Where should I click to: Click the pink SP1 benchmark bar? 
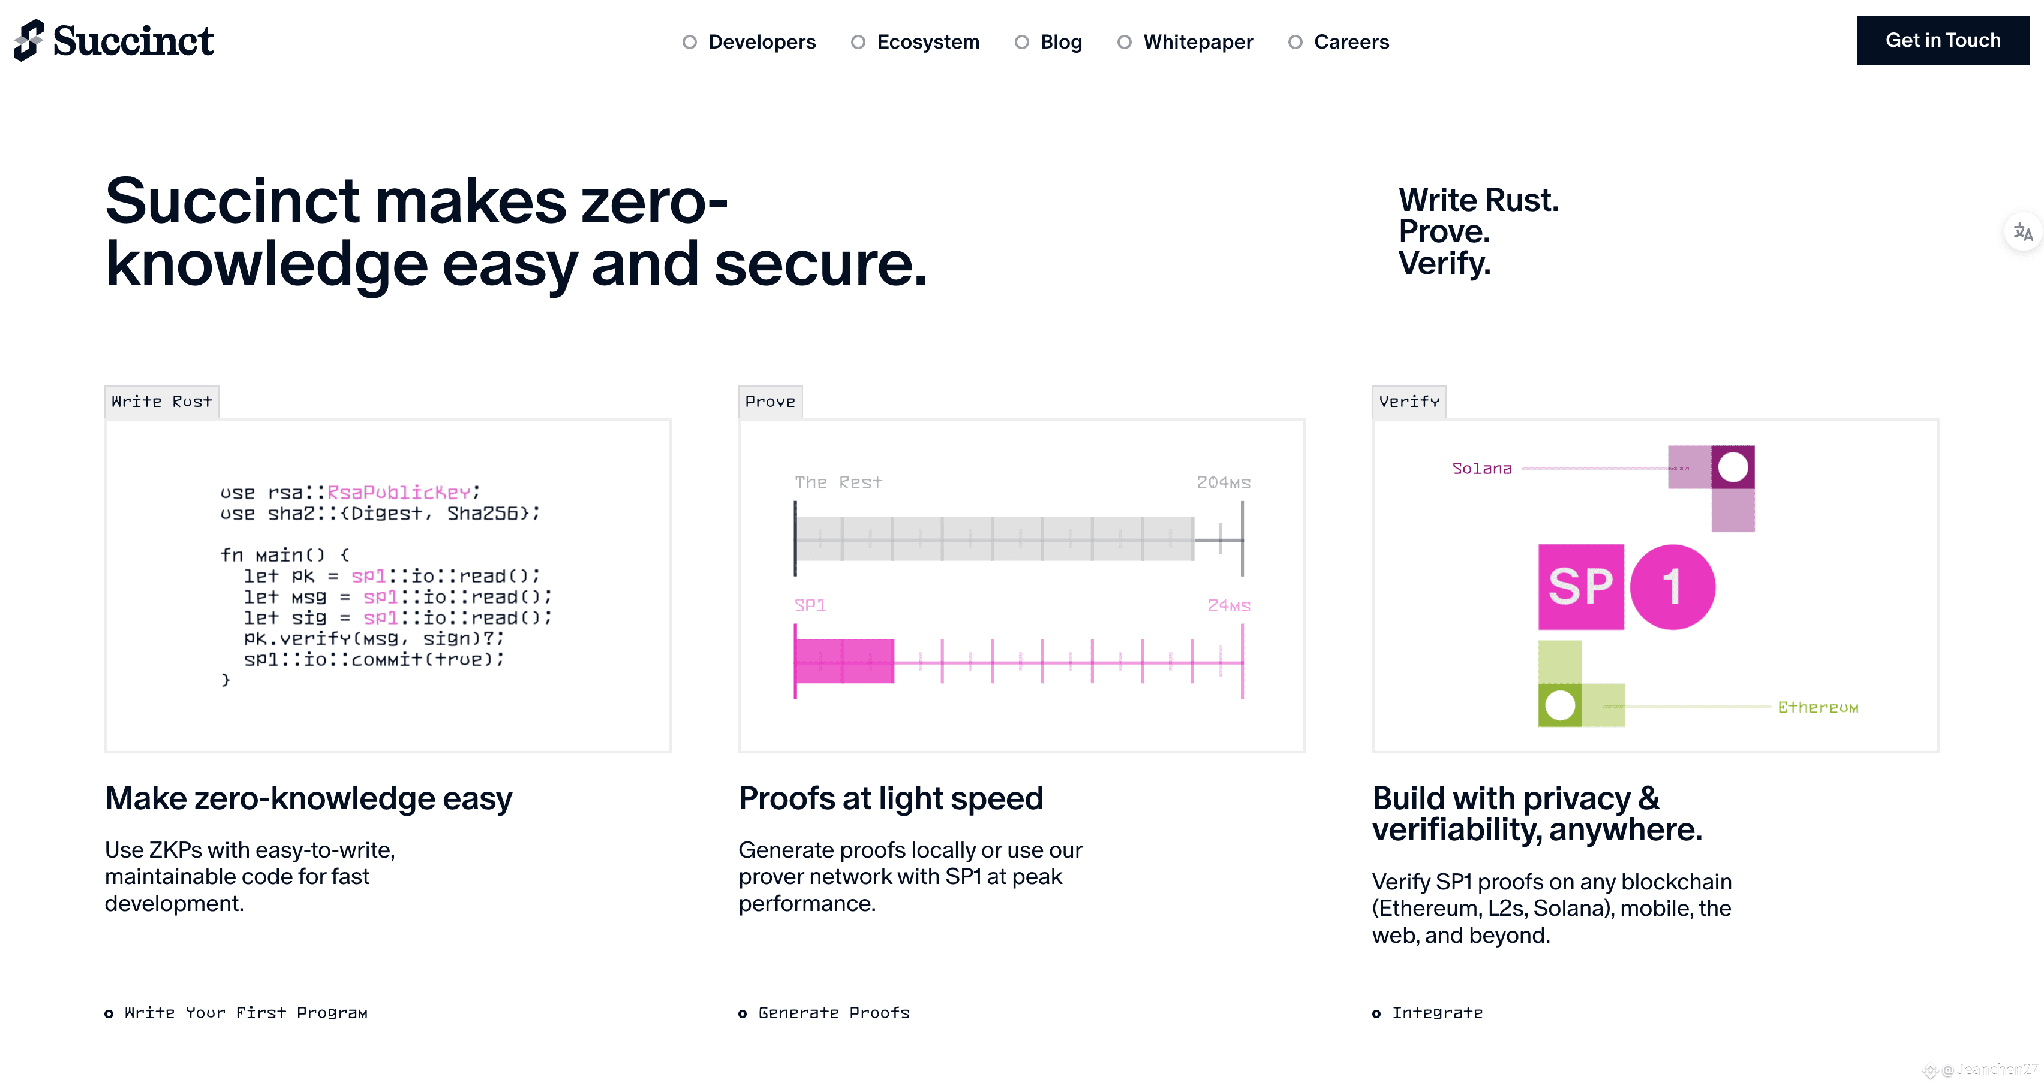tap(845, 661)
